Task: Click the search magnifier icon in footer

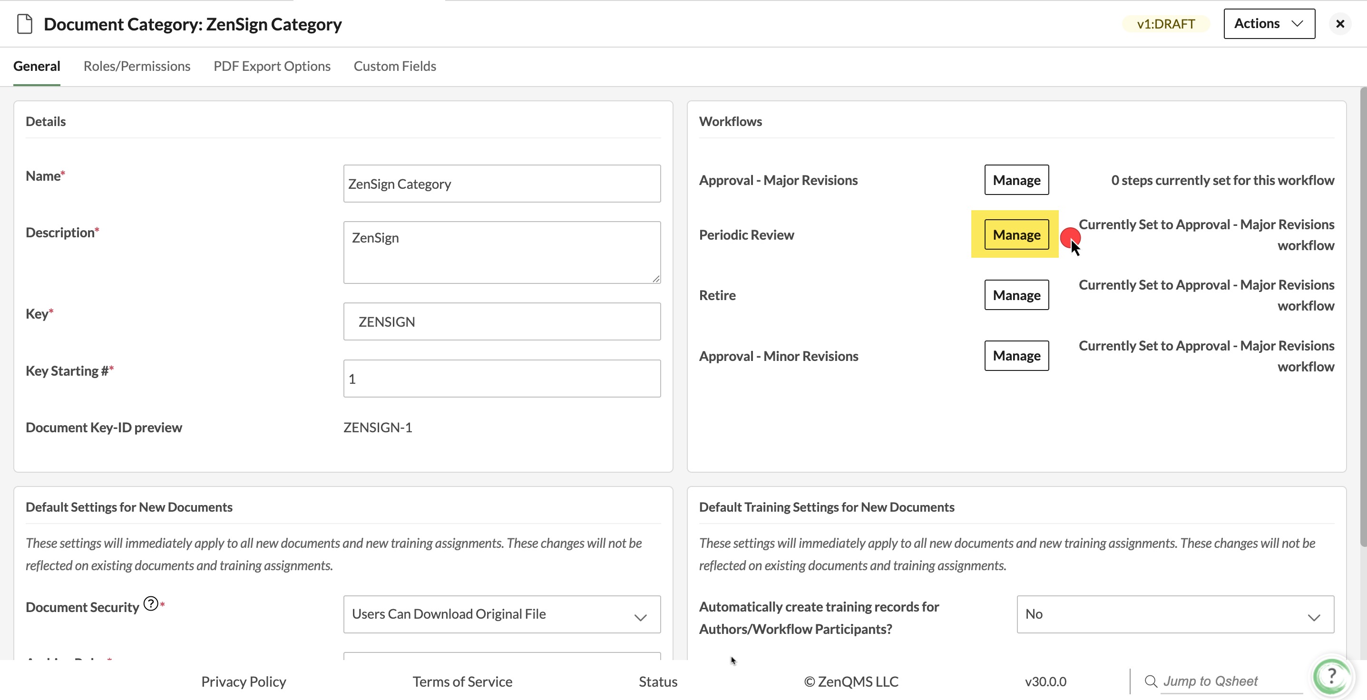Action: pos(1151,681)
